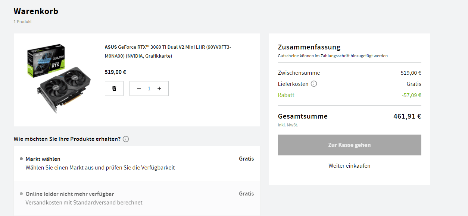Open the market availability check link
Viewport: 468px width, 216px height.
coord(100,168)
